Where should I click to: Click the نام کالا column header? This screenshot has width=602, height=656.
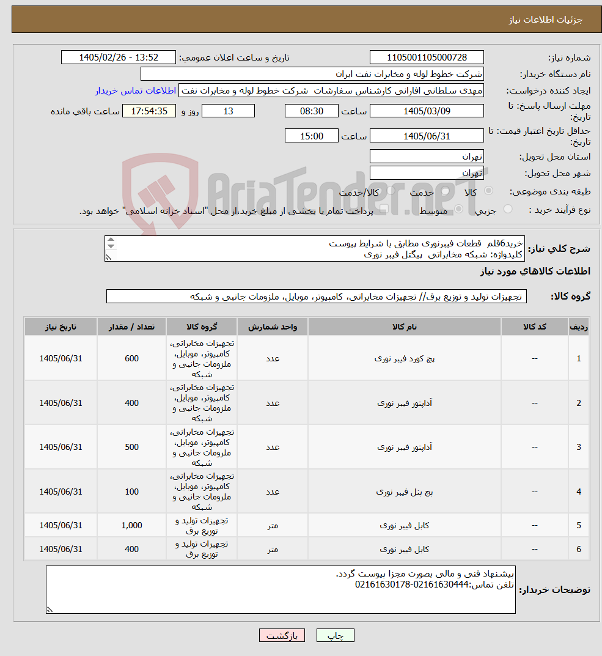(x=404, y=326)
